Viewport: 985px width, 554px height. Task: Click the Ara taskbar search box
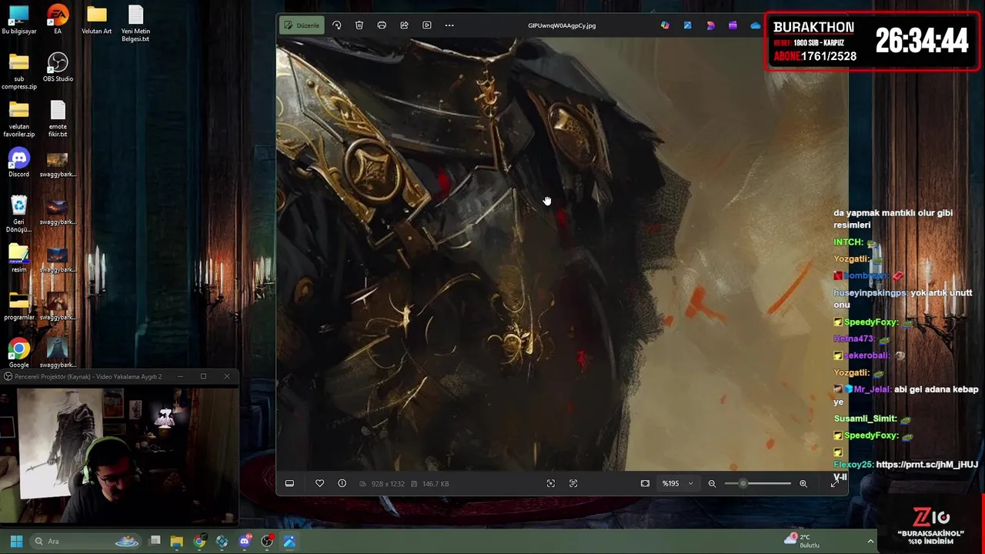(x=85, y=541)
